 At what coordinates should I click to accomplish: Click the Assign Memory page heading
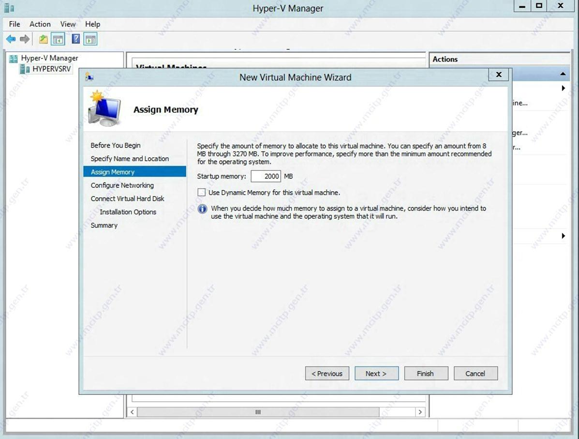tap(166, 109)
